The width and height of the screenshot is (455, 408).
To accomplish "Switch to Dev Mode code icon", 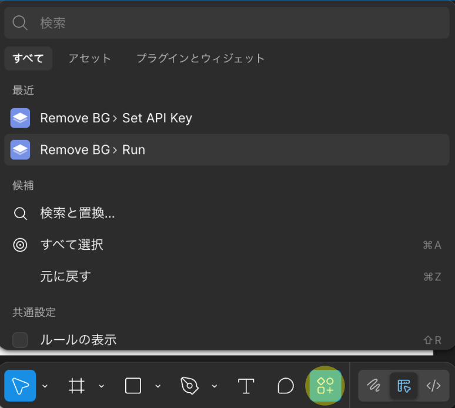I will click(x=433, y=386).
